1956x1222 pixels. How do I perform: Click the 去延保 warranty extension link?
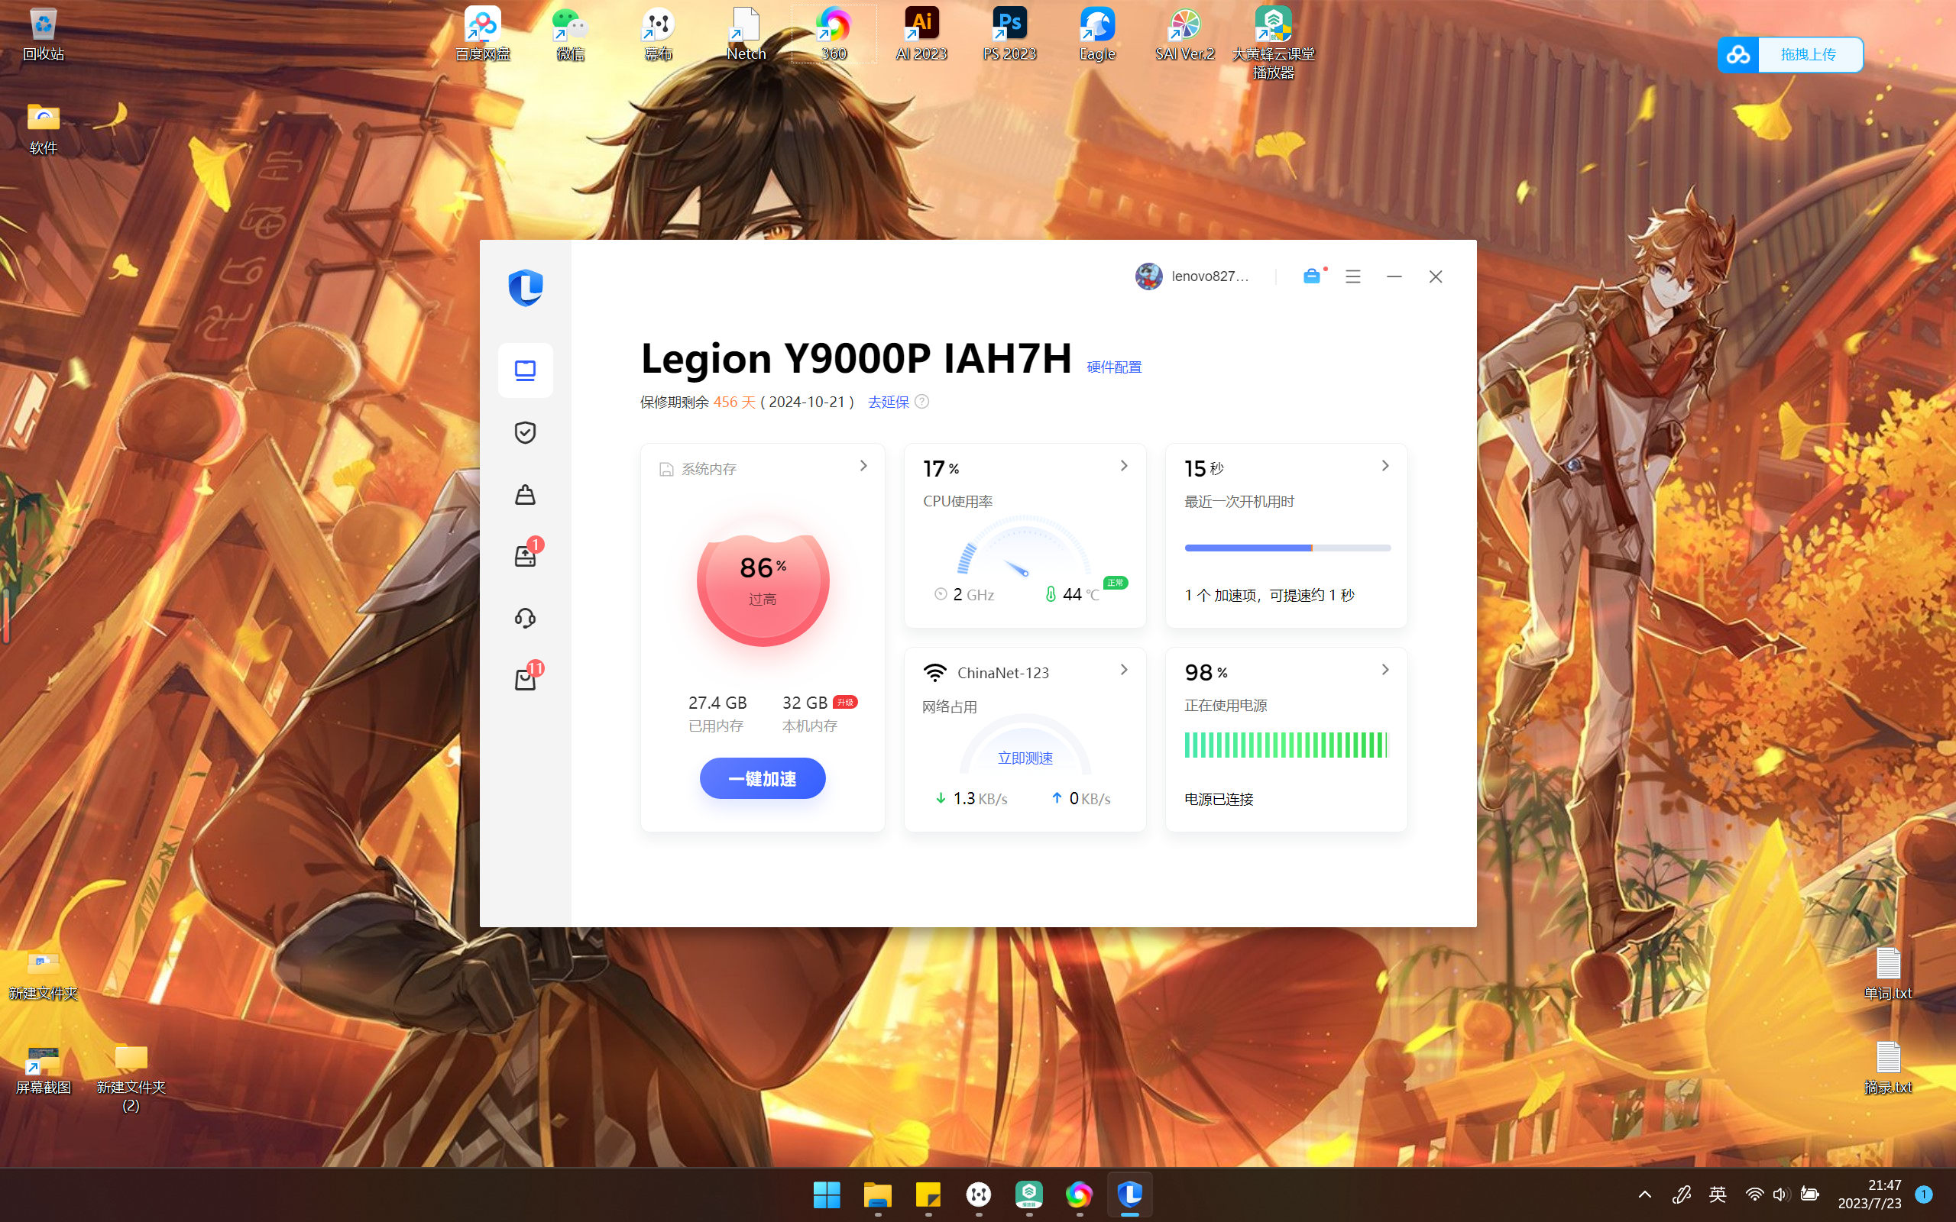[x=889, y=402]
